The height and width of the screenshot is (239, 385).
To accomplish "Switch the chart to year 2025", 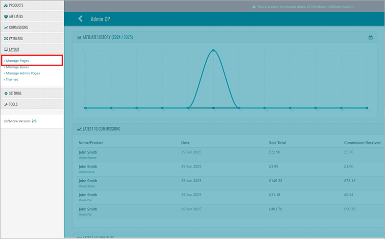I will tap(127, 37).
